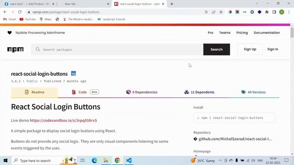Open the browser extensions puzzle icon
Viewport: 294px width, 165px height.
267,12
